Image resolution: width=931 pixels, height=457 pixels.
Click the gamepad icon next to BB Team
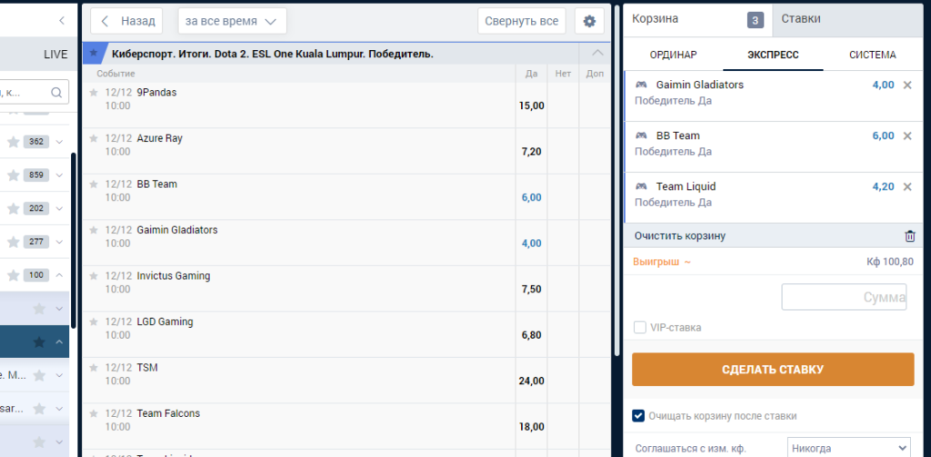click(641, 136)
